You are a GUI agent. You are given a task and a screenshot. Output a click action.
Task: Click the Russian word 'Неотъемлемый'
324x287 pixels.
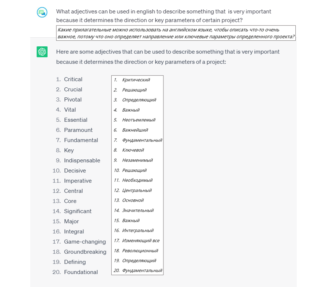[x=139, y=120]
